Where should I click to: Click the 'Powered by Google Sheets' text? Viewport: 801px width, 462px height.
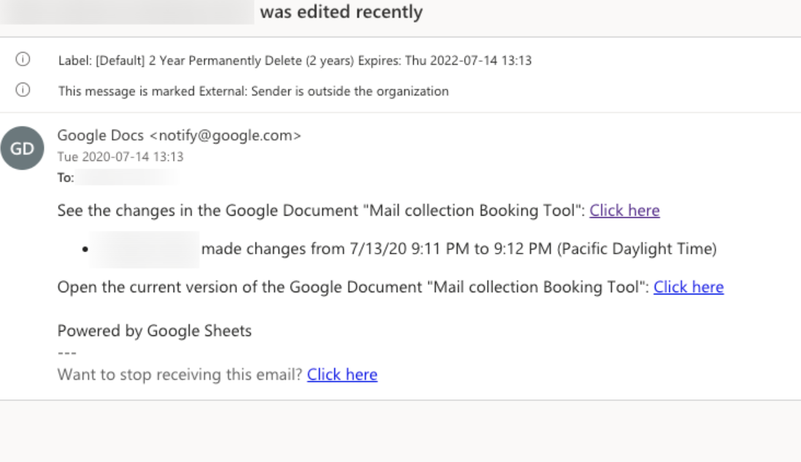pyautogui.click(x=154, y=331)
